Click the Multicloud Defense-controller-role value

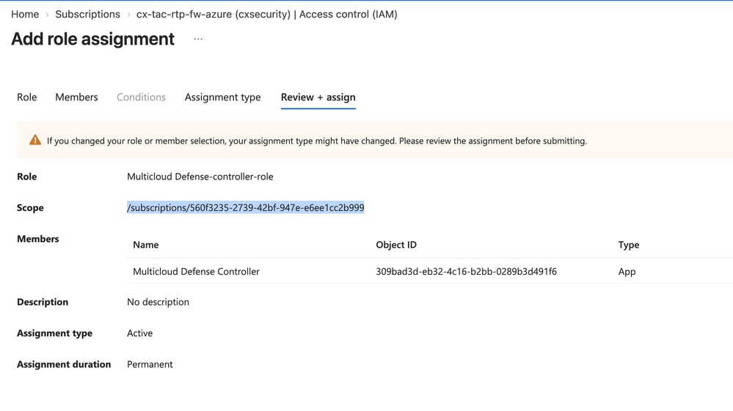point(200,177)
